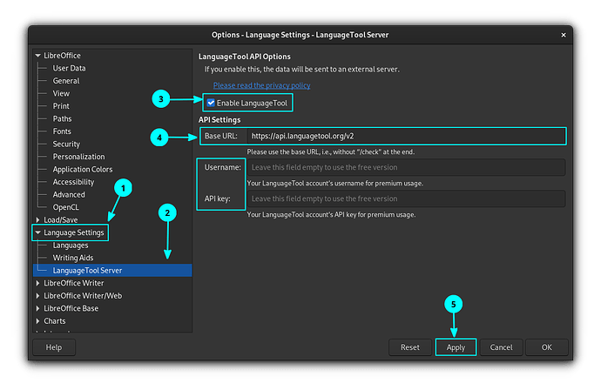Confirm with the OK button
The height and width of the screenshot is (390, 601).
coord(547,347)
